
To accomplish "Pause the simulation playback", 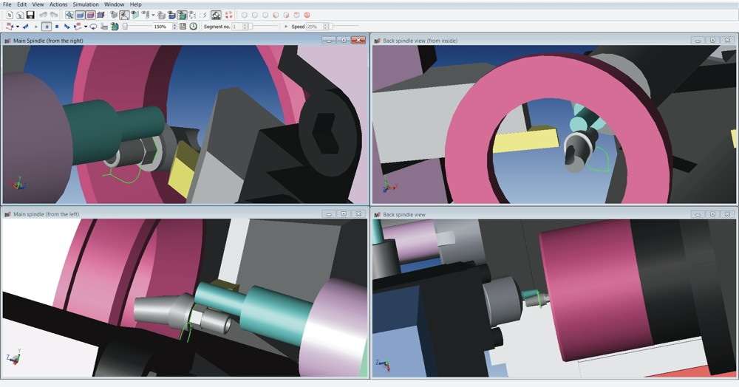I will tap(46, 27).
